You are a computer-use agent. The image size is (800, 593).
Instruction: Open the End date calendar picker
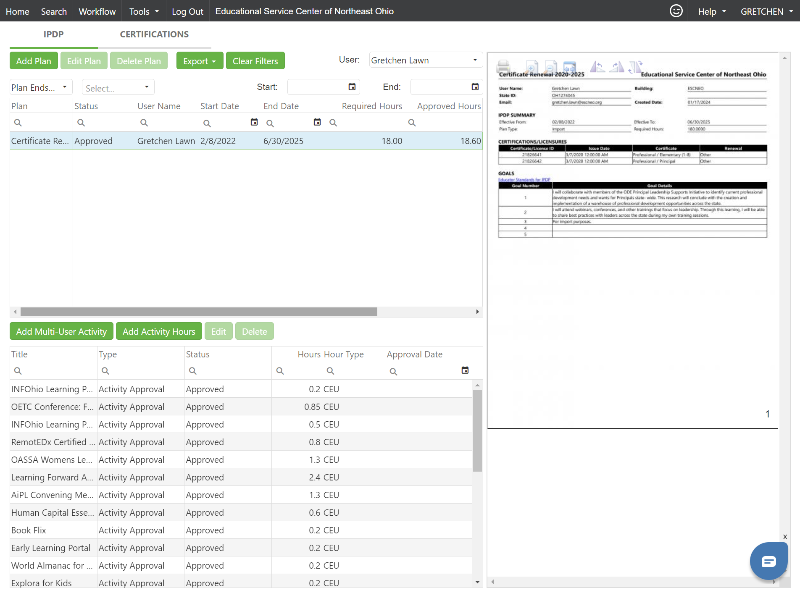click(x=475, y=87)
